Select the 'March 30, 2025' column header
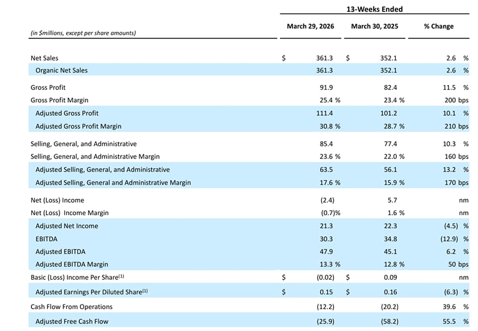This screenshot has width=478, height=331. (x=375, y=26)
